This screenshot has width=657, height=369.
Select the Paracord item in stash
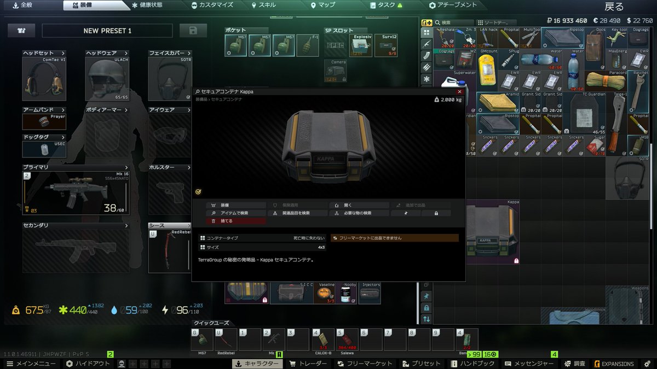[605, 81]
